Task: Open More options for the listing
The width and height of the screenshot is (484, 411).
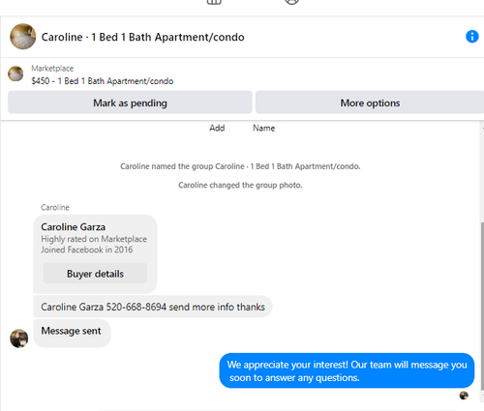Action: coord(370,103)
